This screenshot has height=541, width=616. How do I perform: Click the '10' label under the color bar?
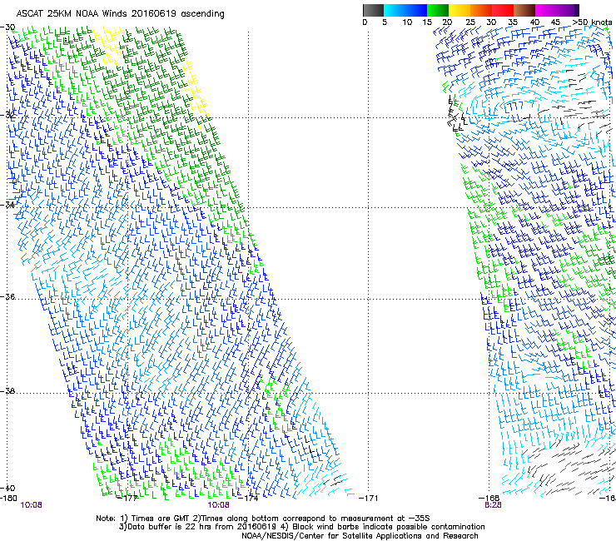pos(407,22)
